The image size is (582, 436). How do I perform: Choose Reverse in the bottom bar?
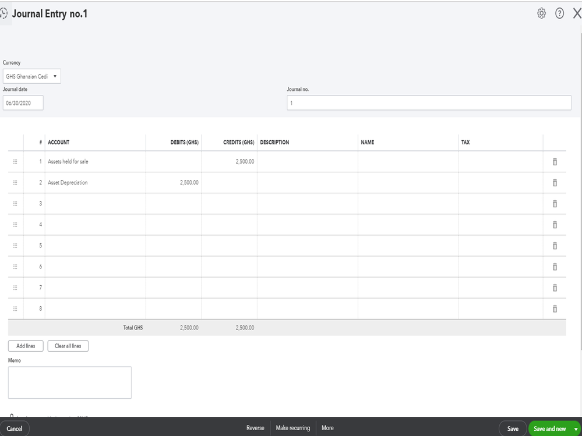tap(255, 428)
